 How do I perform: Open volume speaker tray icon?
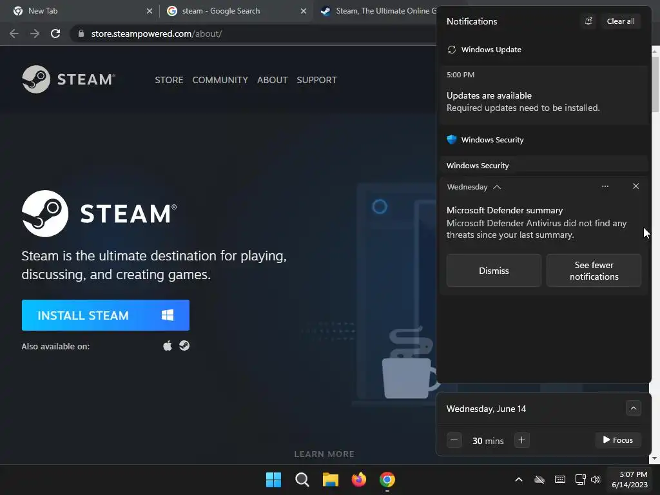coord(596,480)
